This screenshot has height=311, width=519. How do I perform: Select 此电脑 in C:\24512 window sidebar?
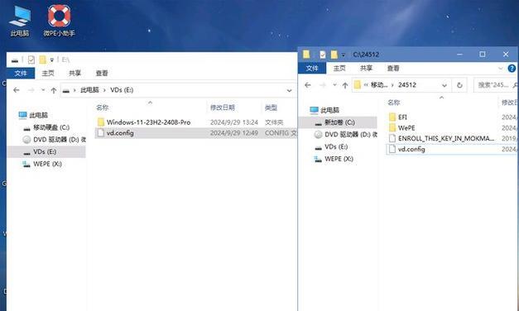point(324,110)
